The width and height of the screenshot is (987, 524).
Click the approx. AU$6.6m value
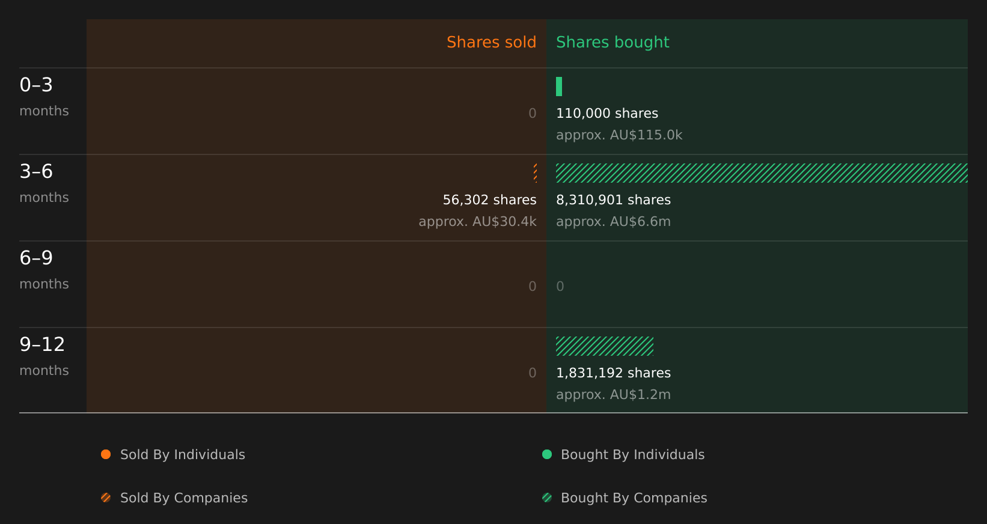click(614, 222)
